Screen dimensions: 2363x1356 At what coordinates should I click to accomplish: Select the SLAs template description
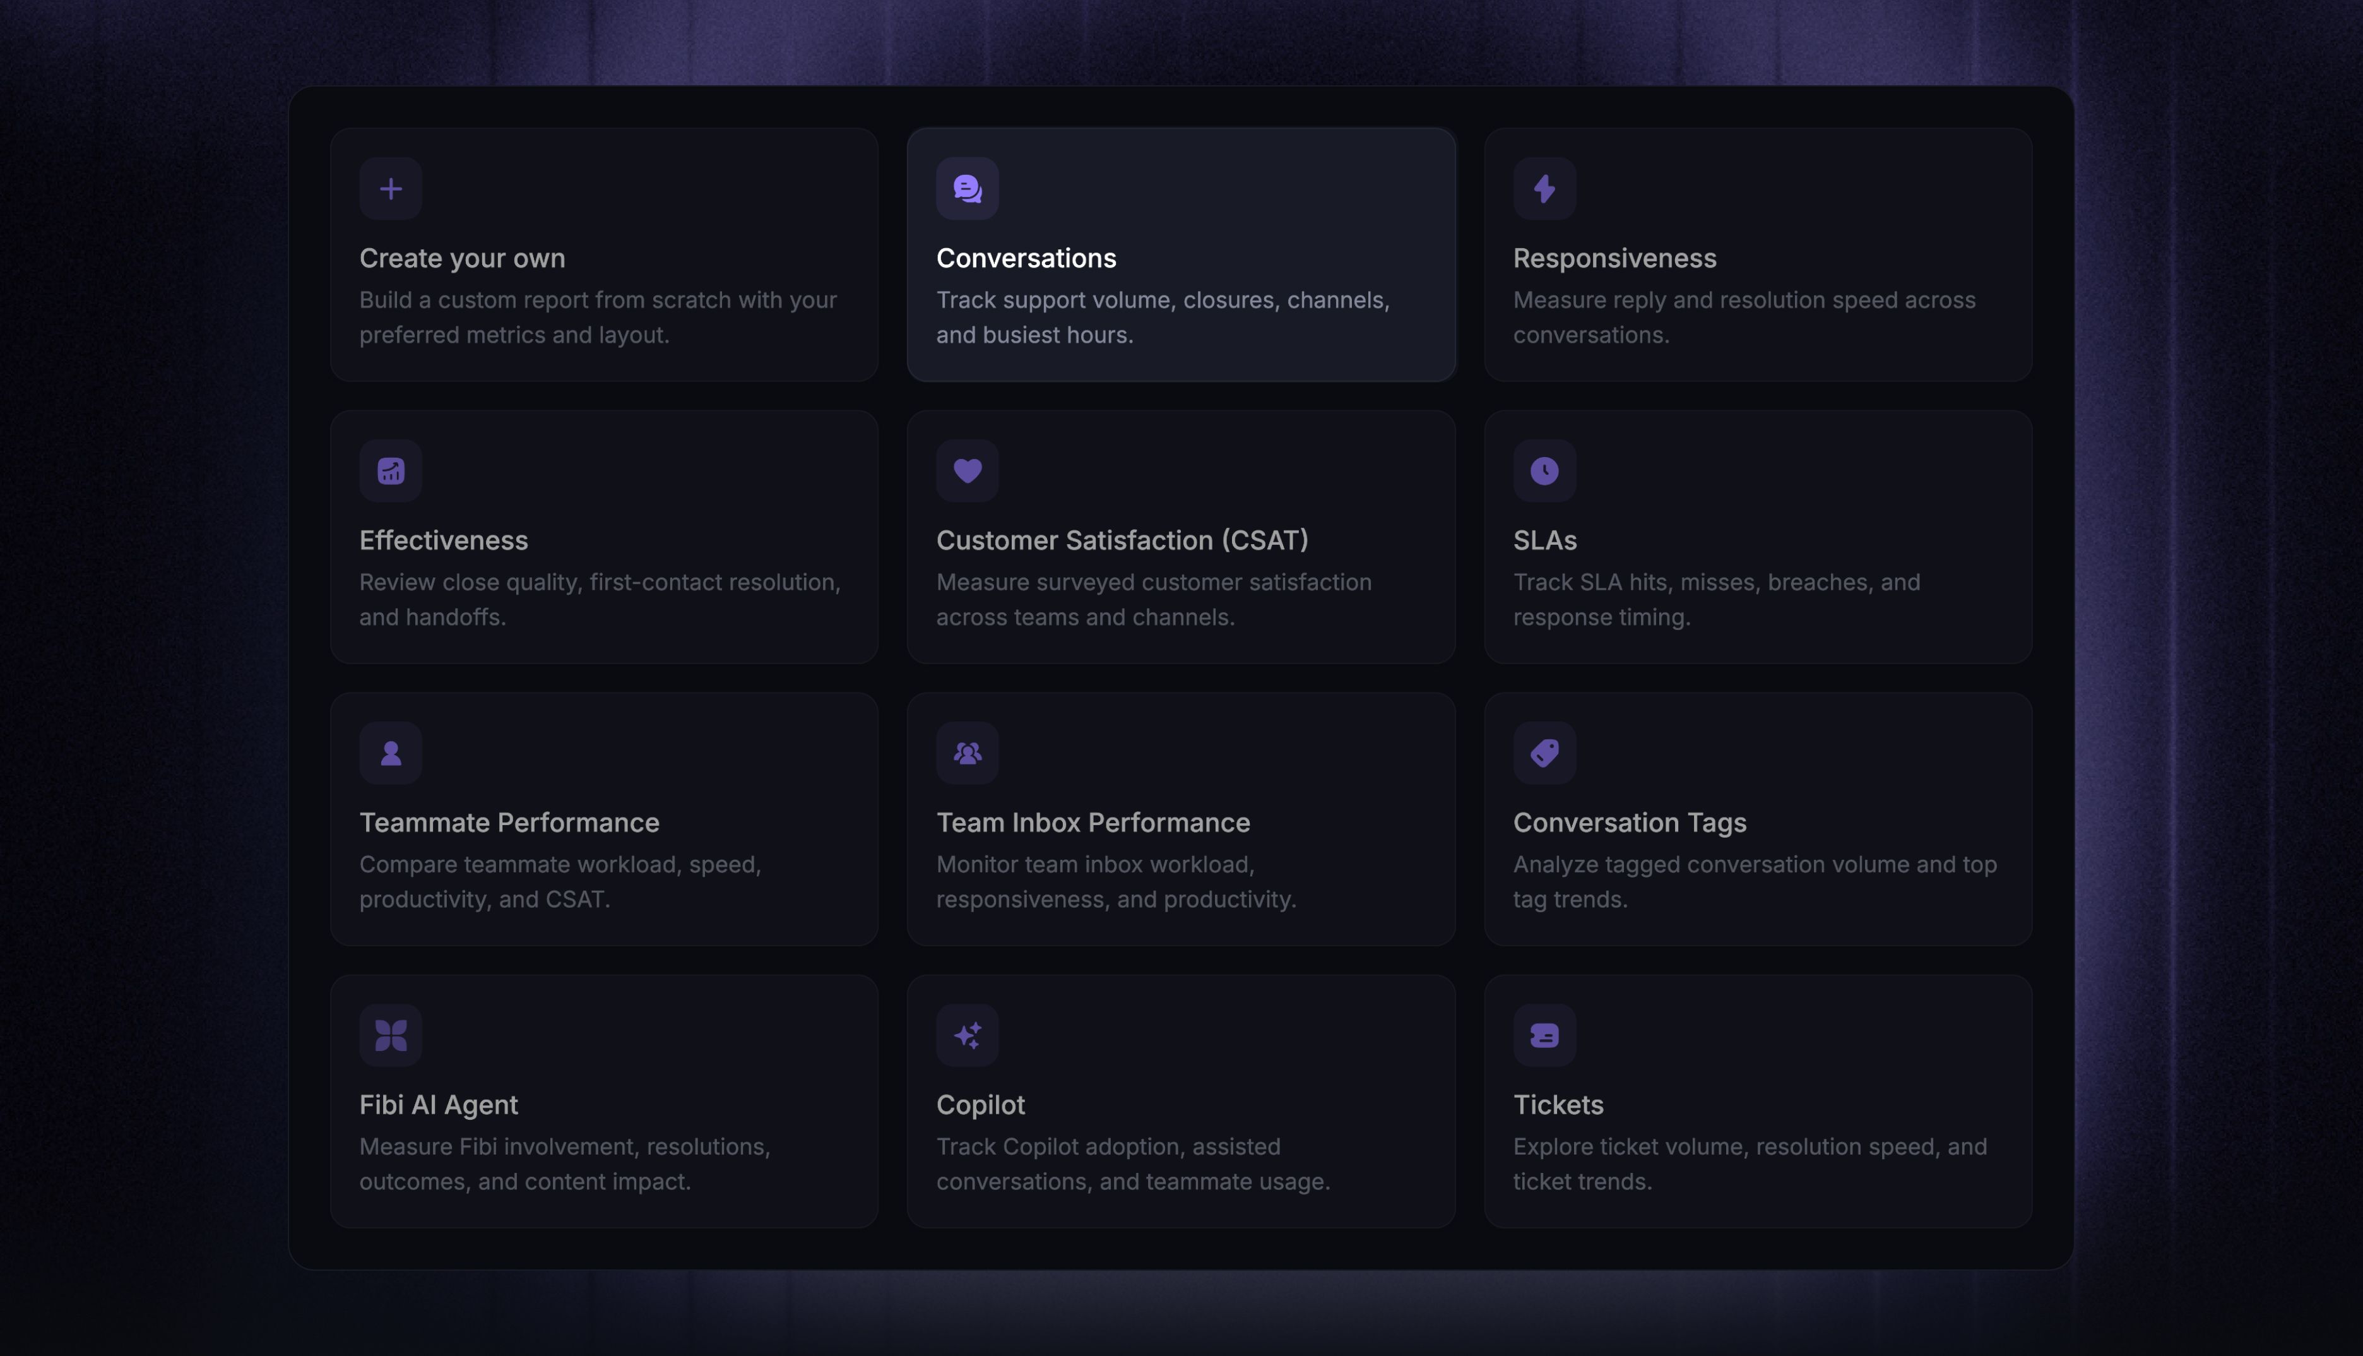pyautogui.click(x=1717, y=600)
